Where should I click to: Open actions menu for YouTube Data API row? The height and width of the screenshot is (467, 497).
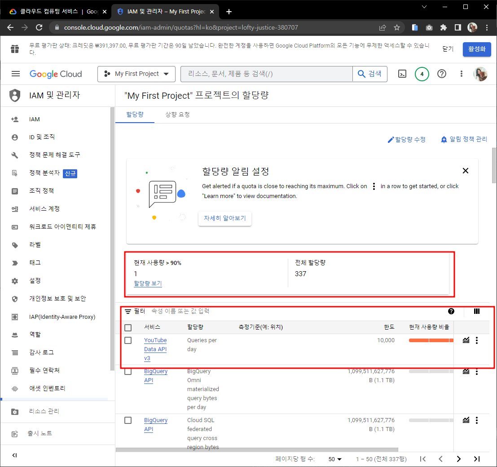[477, 340]
